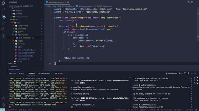199x111 pixels.
Task: Open editor more actions ellipsis
Action: [x=196, y=2]
